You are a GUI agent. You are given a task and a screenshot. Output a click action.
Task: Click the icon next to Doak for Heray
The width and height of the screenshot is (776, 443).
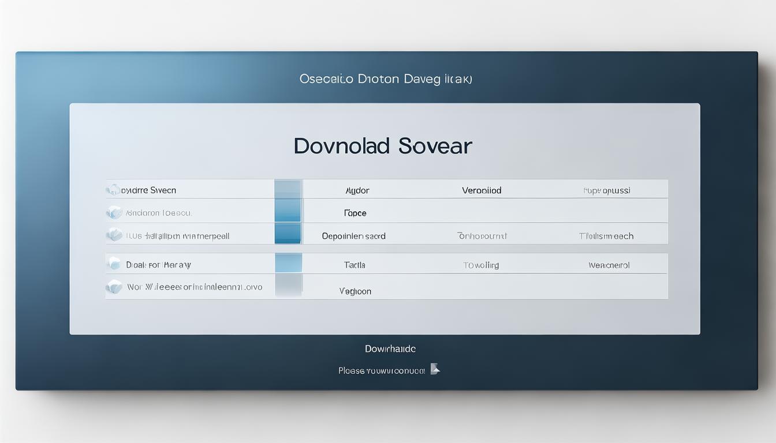pos(114,264)
